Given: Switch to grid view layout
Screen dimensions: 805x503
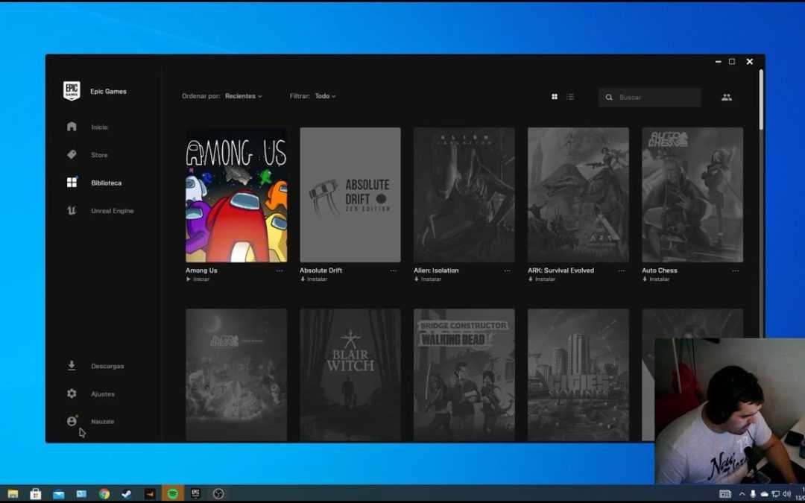Looking at the screenshot, I should [x=555, y=97].
